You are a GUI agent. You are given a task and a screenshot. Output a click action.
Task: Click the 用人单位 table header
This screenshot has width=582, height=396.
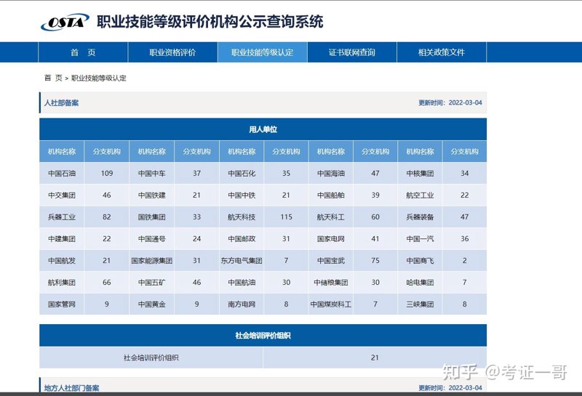click(x=263, y=129)
